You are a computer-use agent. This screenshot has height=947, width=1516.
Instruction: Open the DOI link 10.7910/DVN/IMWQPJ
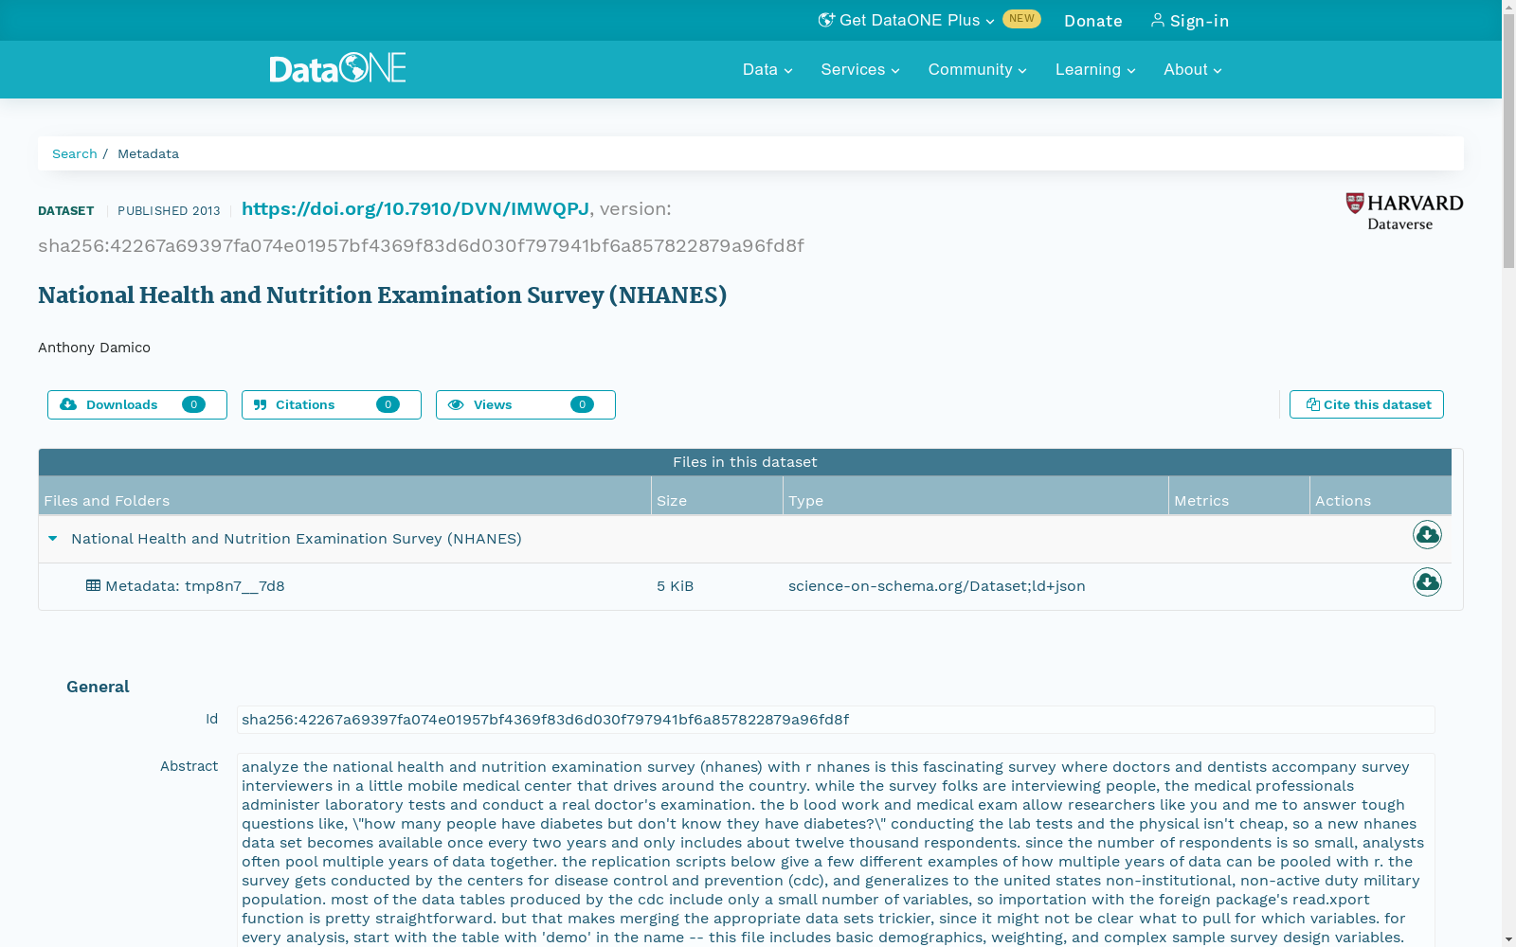tap(415, 208)
